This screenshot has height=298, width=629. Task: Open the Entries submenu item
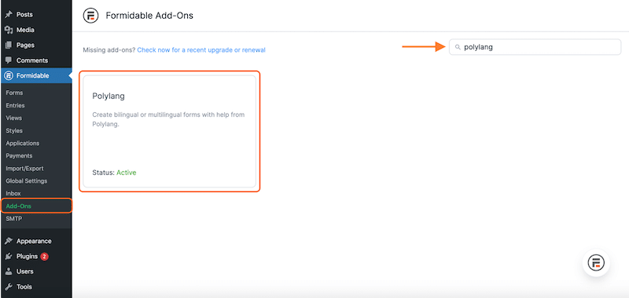[15, 106]
